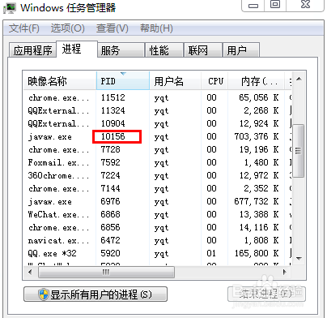Select chrome.exe row with PID 7728

tap(158, 149)
